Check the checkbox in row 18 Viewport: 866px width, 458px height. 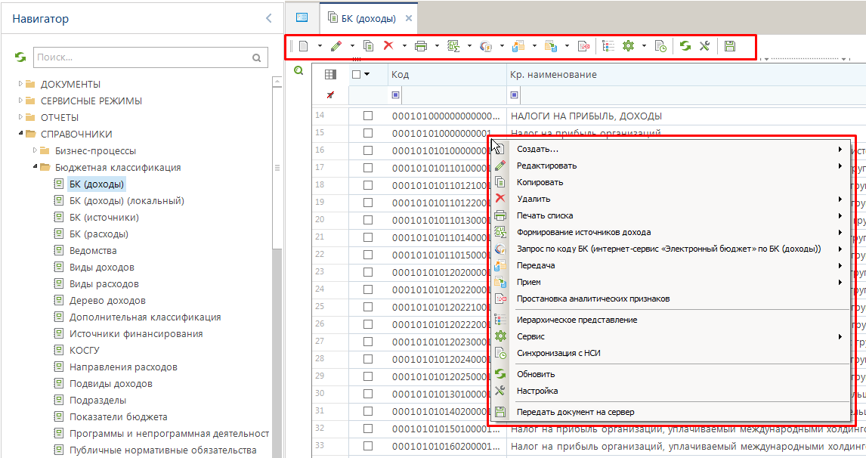[368, 185]
